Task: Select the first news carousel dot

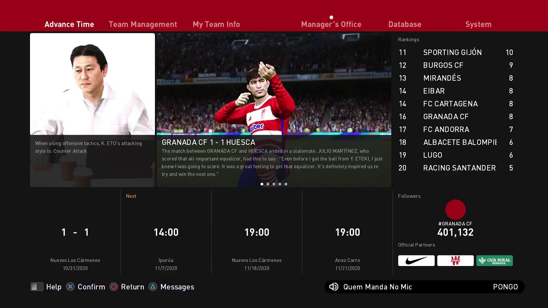Action: pyautogui.click(x=262, y=184)
